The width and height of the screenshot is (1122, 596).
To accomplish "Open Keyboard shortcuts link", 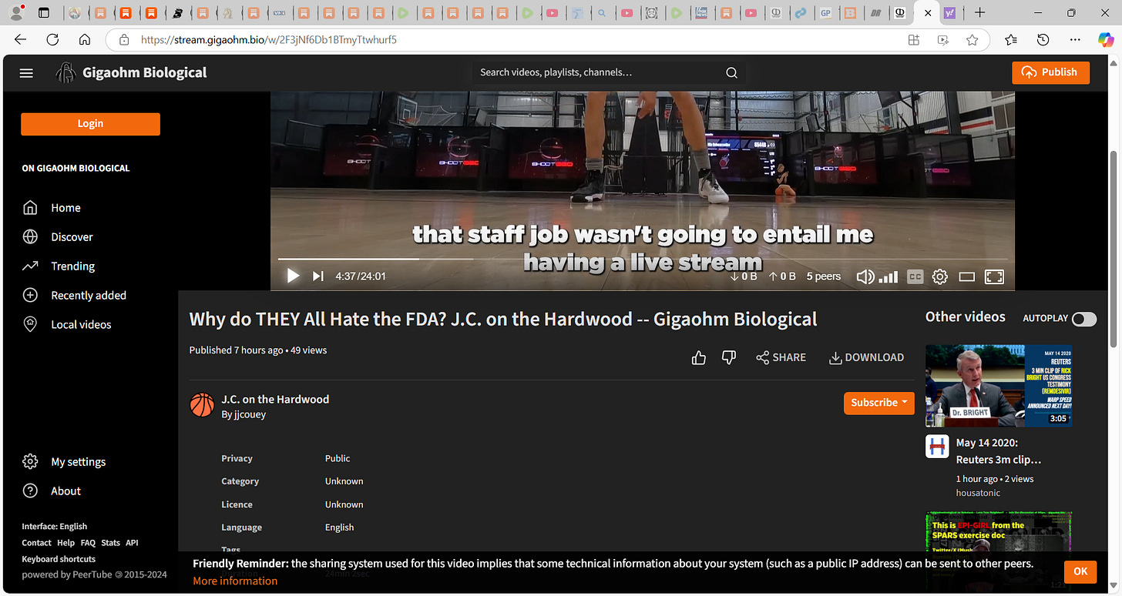I will (x=59, y=559).
